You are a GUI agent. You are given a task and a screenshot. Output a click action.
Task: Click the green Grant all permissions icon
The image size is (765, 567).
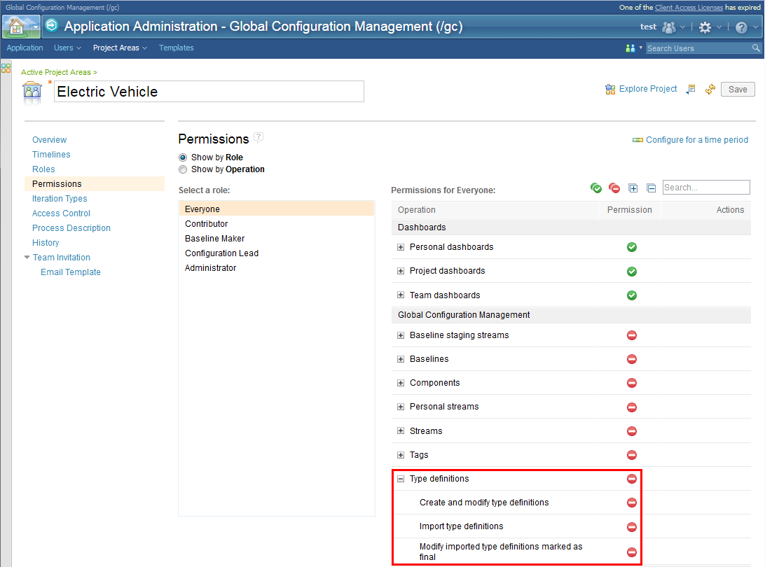click(596, 188)
